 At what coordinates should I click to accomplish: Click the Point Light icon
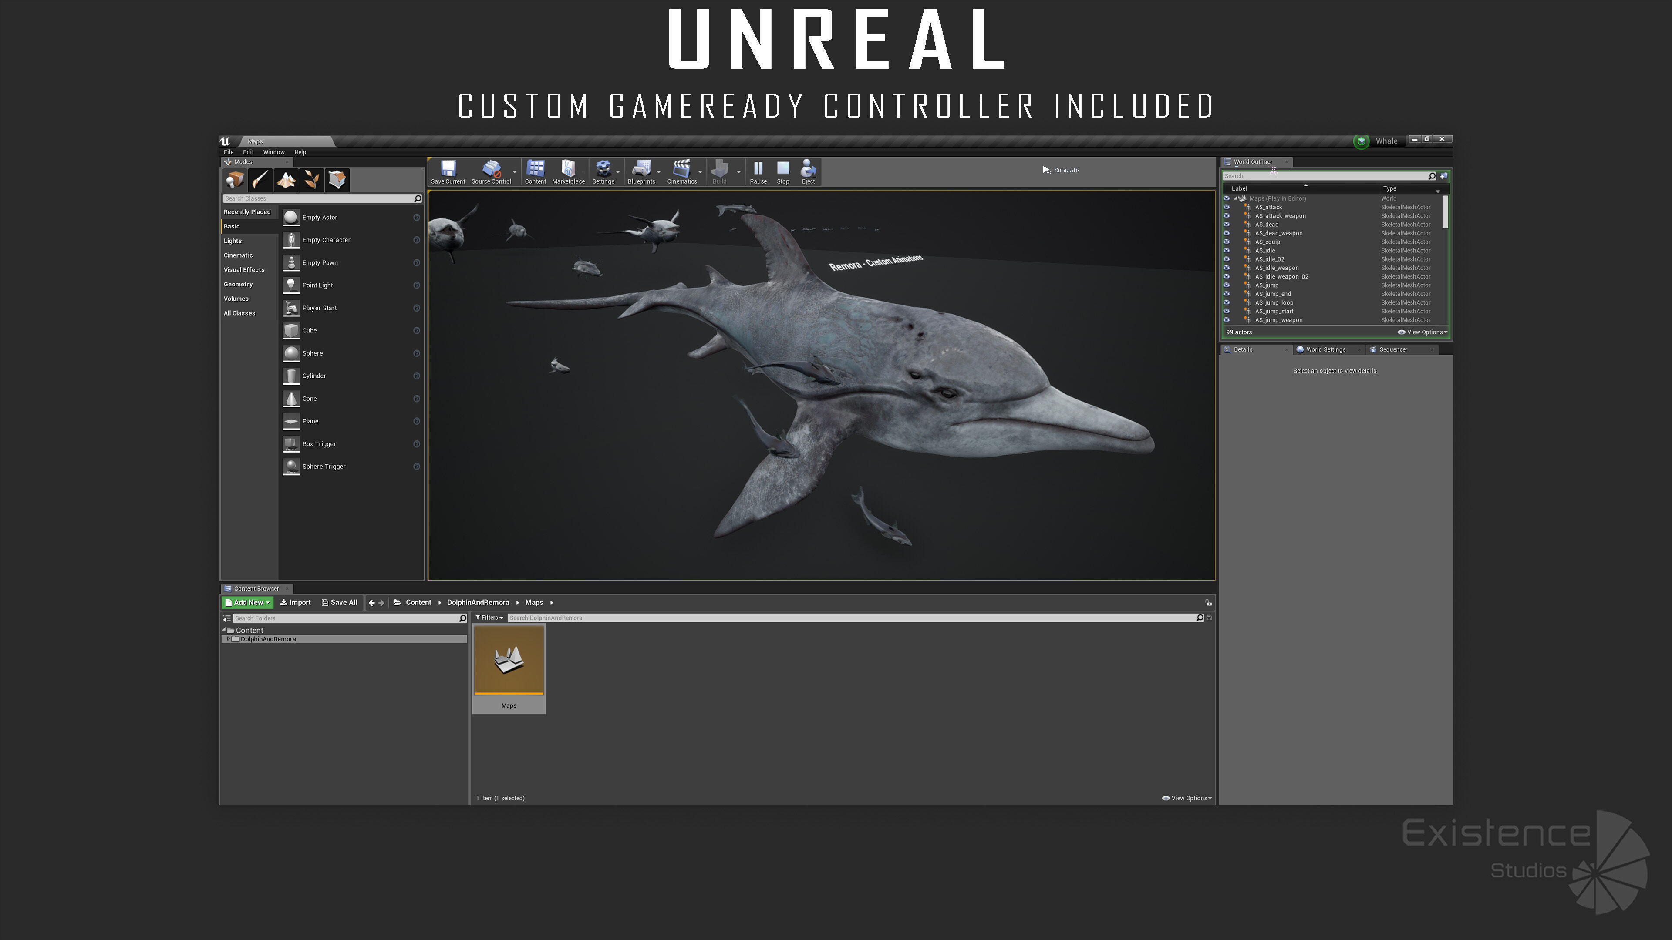click(x=291, y=285)
